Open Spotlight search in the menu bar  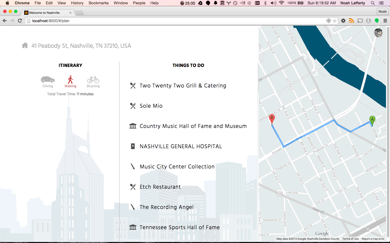373,3
